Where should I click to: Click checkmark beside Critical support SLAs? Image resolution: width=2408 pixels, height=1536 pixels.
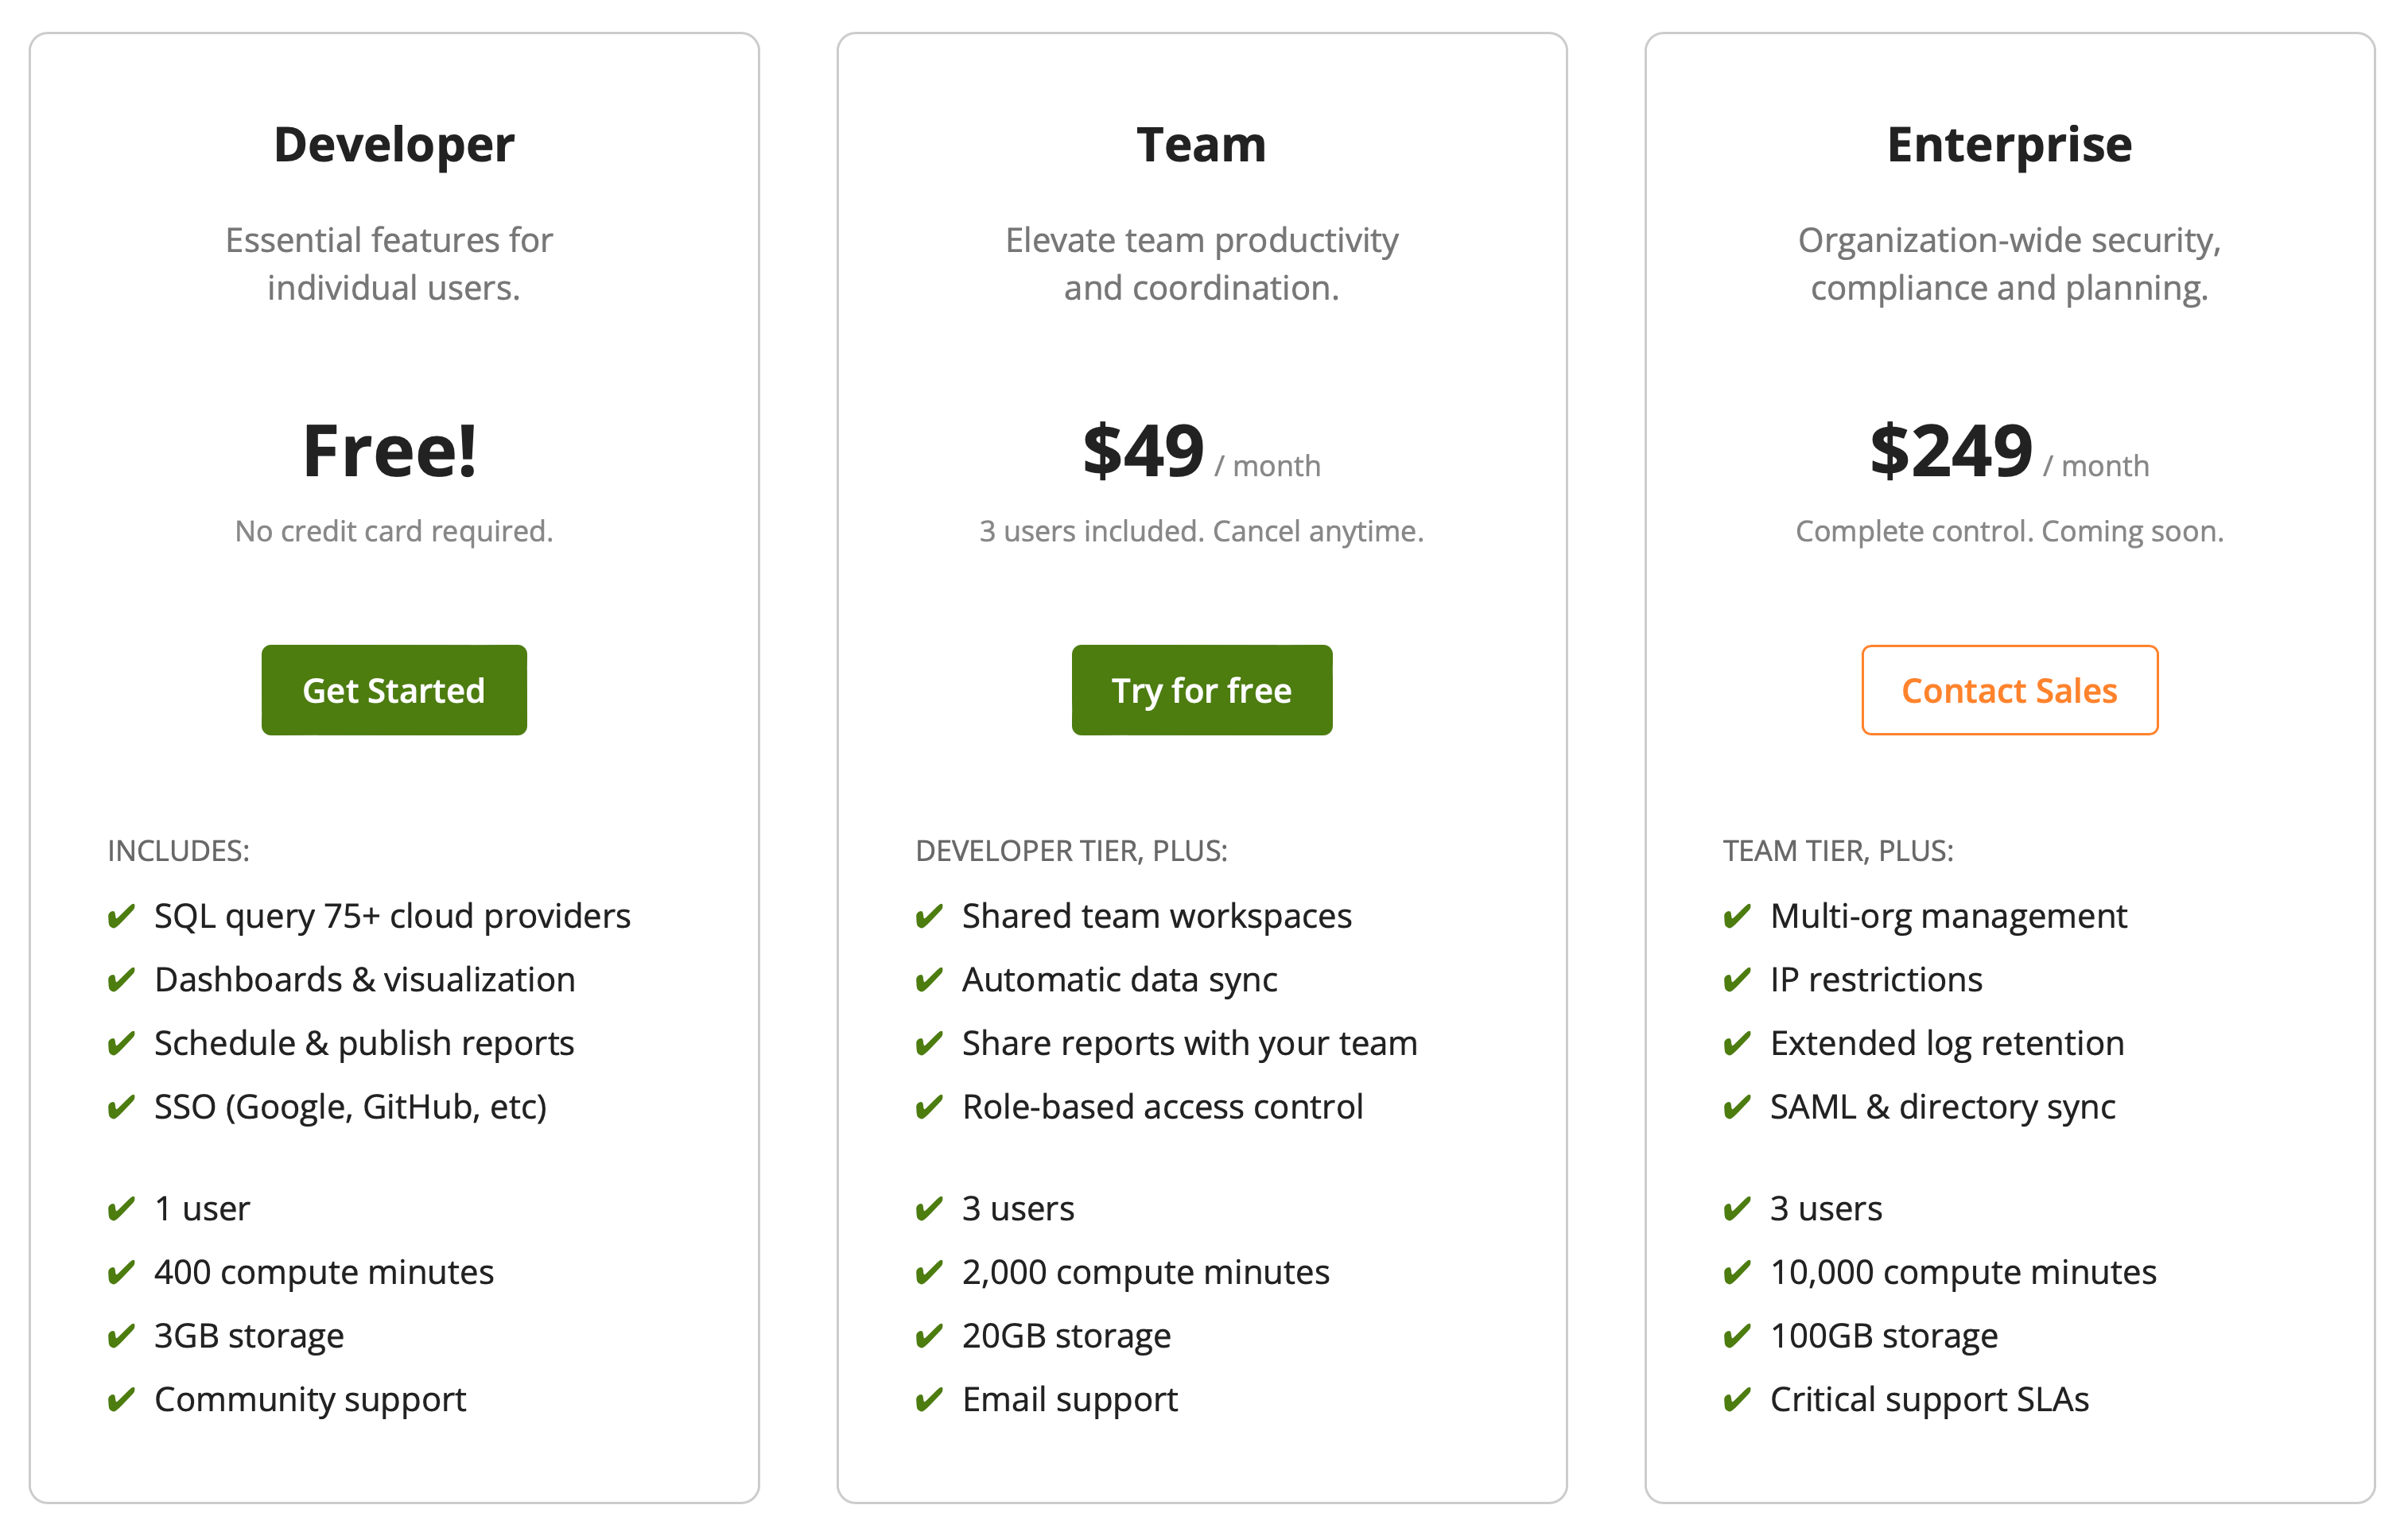pos(1737,1399)
